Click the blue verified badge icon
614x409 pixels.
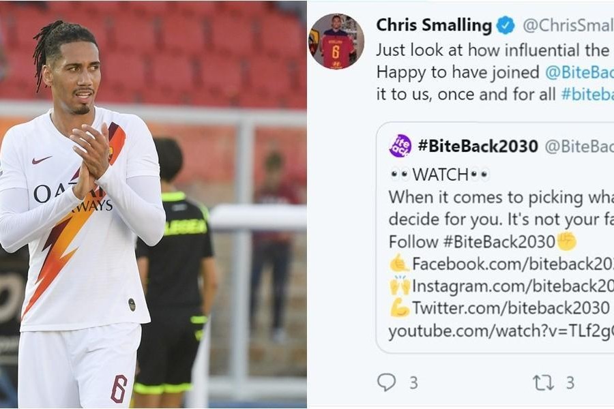(506, 26)
